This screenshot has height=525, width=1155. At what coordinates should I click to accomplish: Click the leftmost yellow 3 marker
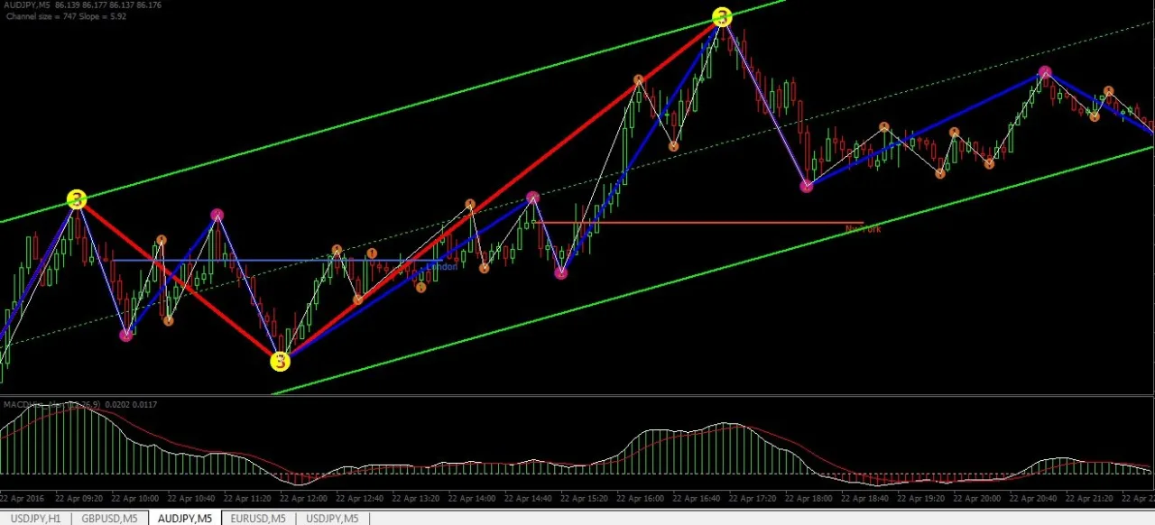77,199
